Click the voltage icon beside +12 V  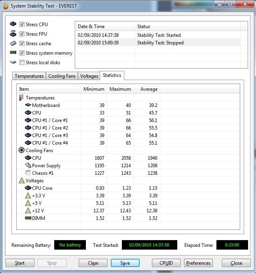tap(28, 210)
